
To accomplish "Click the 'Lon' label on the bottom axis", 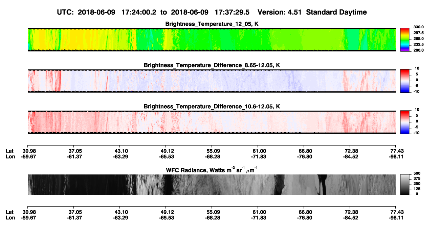I will (10, 218).
